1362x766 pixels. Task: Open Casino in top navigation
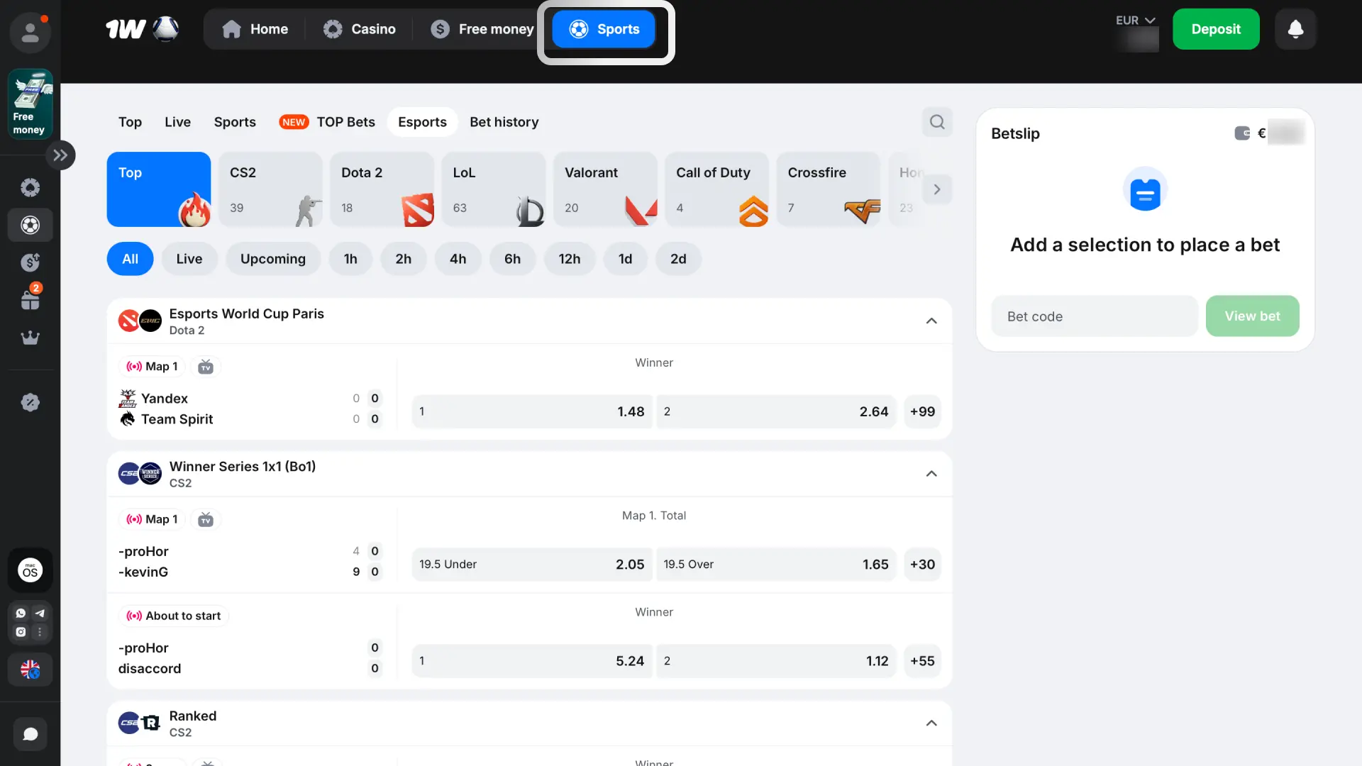[359, 29]
